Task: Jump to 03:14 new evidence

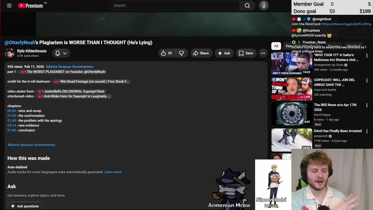Action: click(12, 125)
